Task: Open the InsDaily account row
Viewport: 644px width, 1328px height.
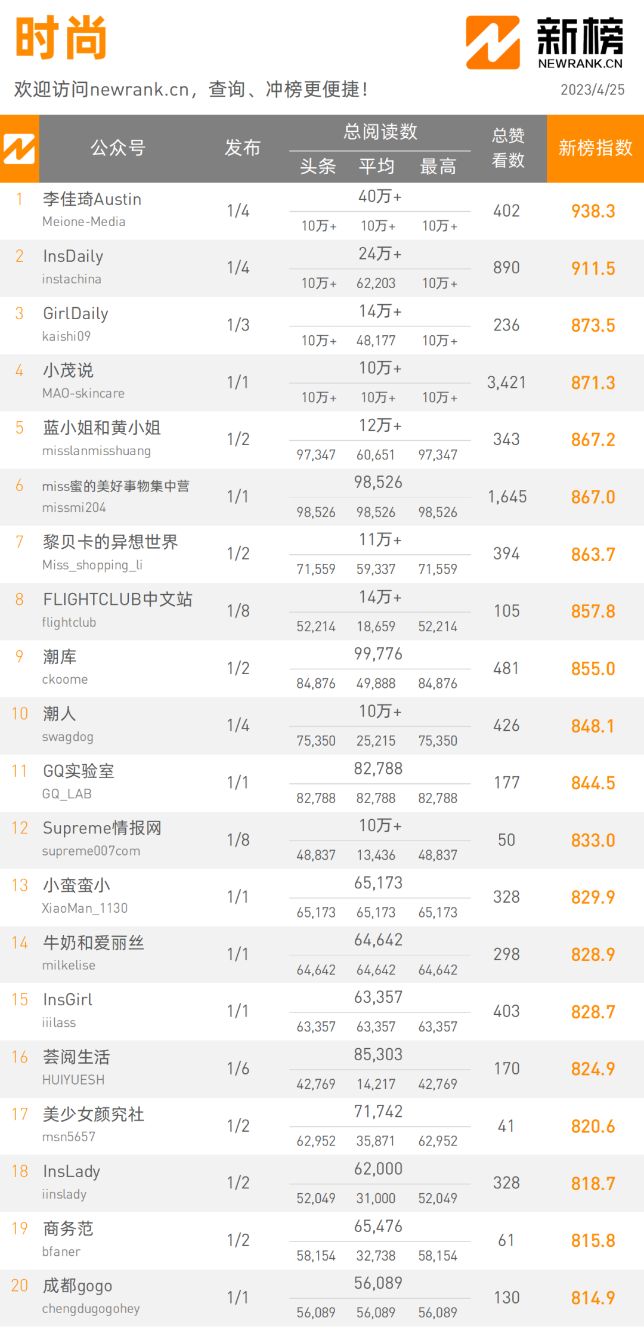Action: [322, 268]
